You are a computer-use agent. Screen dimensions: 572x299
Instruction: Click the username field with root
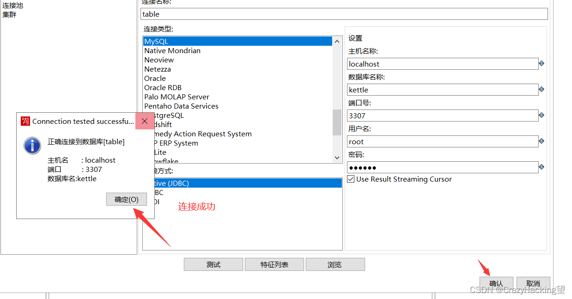point(443,141)
